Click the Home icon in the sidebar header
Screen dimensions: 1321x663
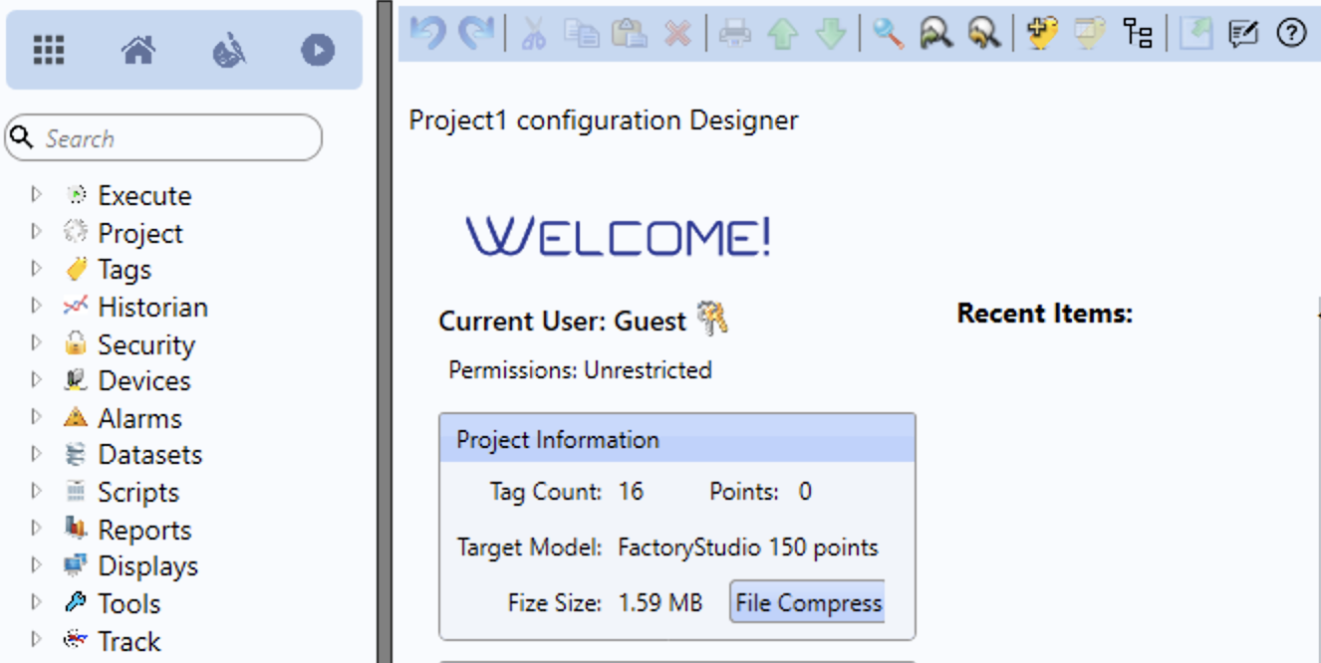[138, 50]
